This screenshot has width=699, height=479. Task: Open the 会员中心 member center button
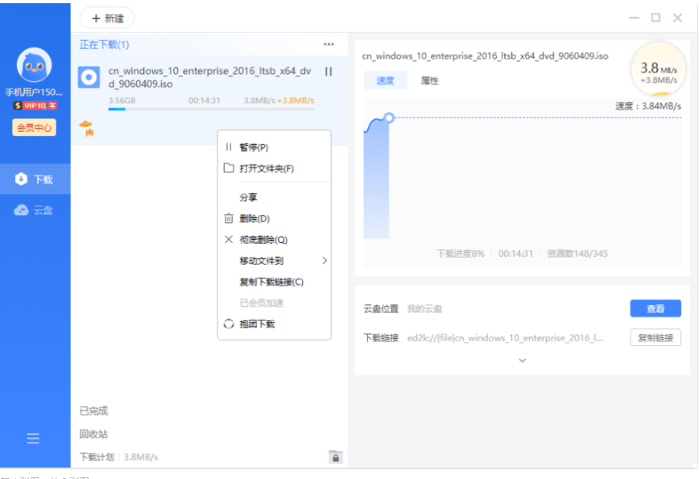(35, 128)
